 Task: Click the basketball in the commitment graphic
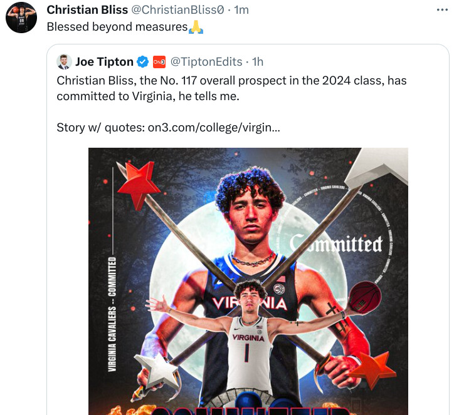click(364, 297)
